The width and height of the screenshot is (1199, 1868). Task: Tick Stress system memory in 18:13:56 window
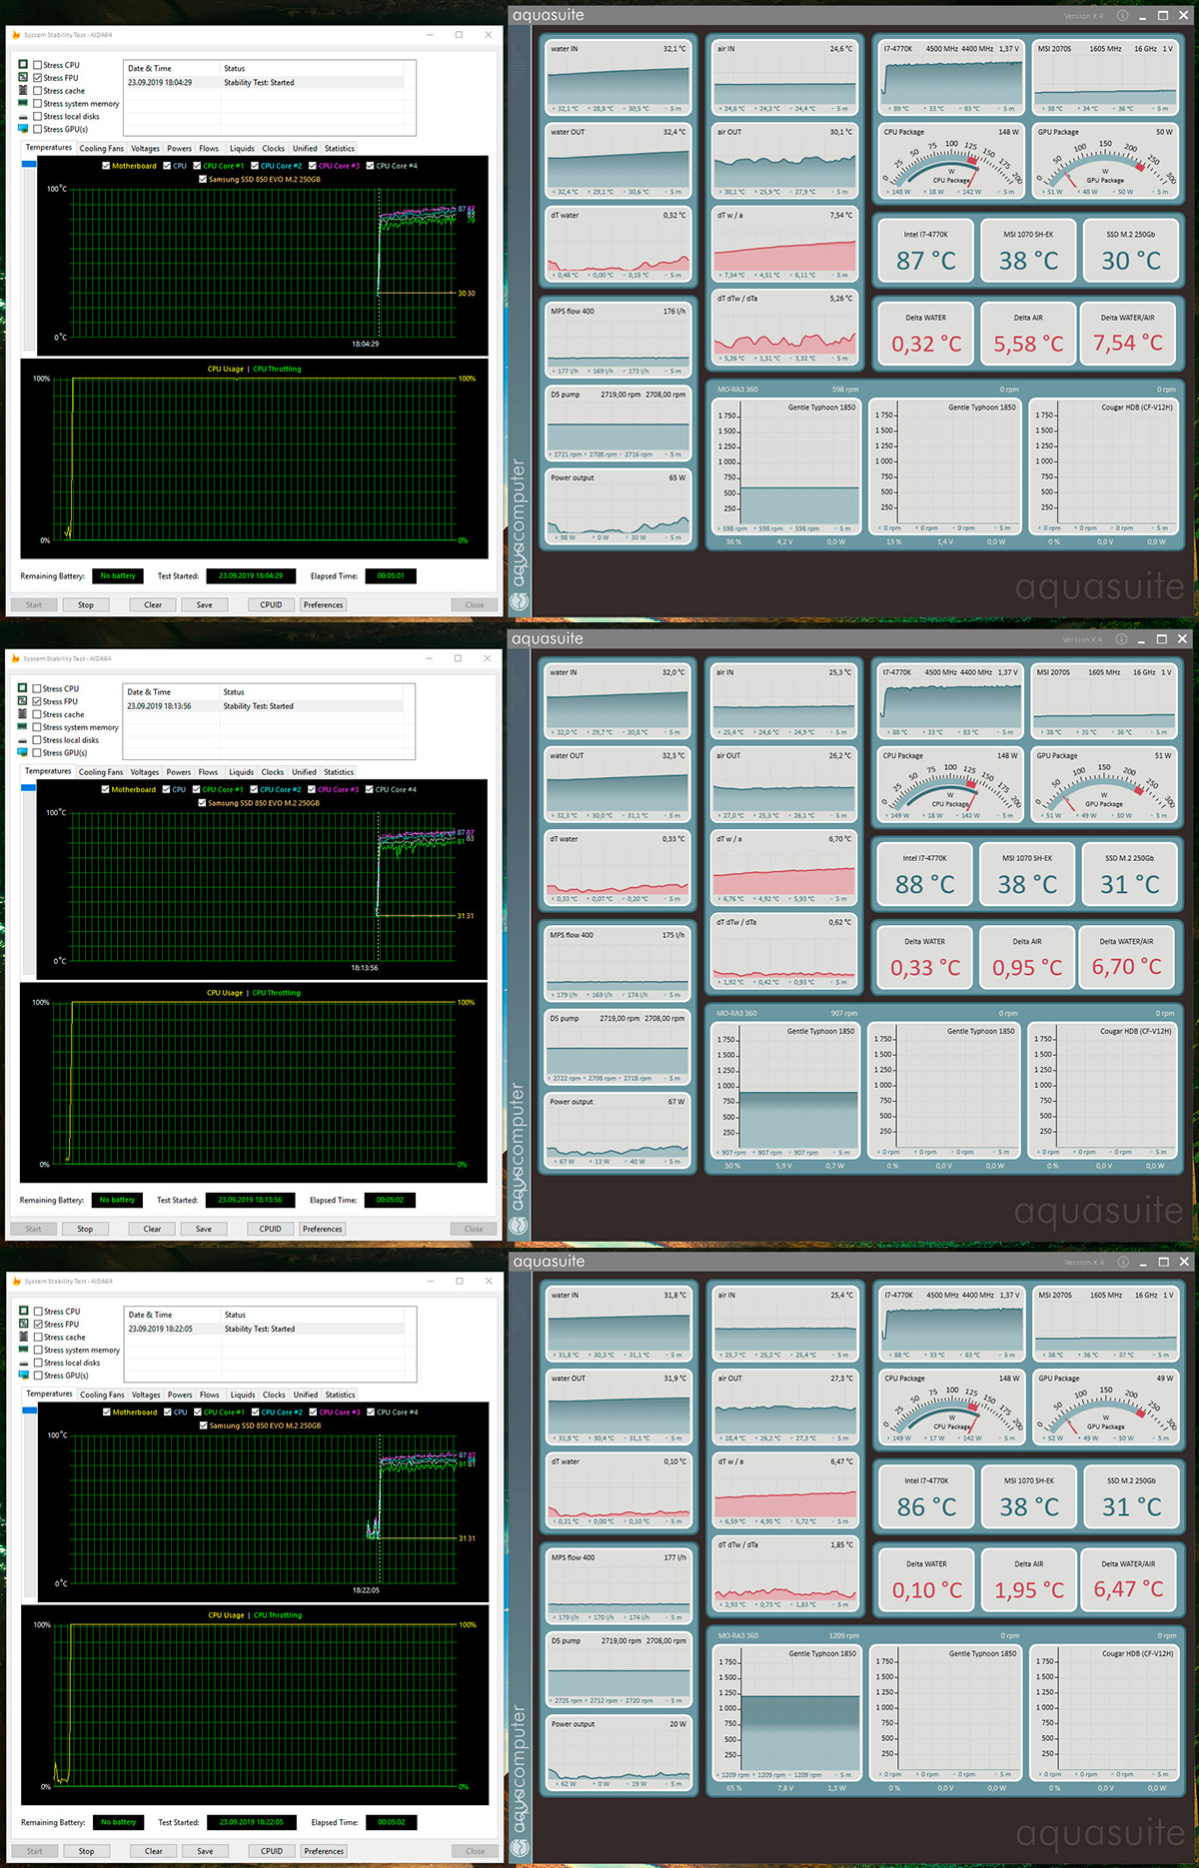[36, 727]
